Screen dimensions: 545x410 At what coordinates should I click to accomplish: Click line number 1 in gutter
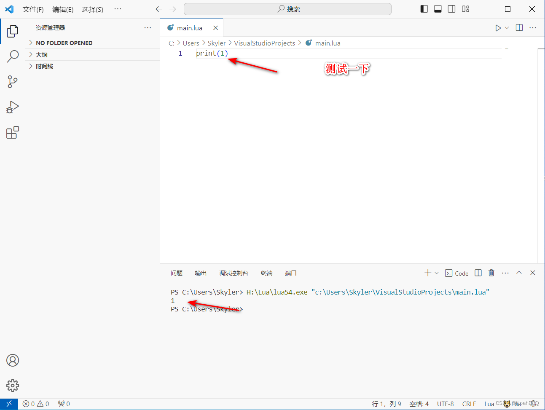(180, 54)
